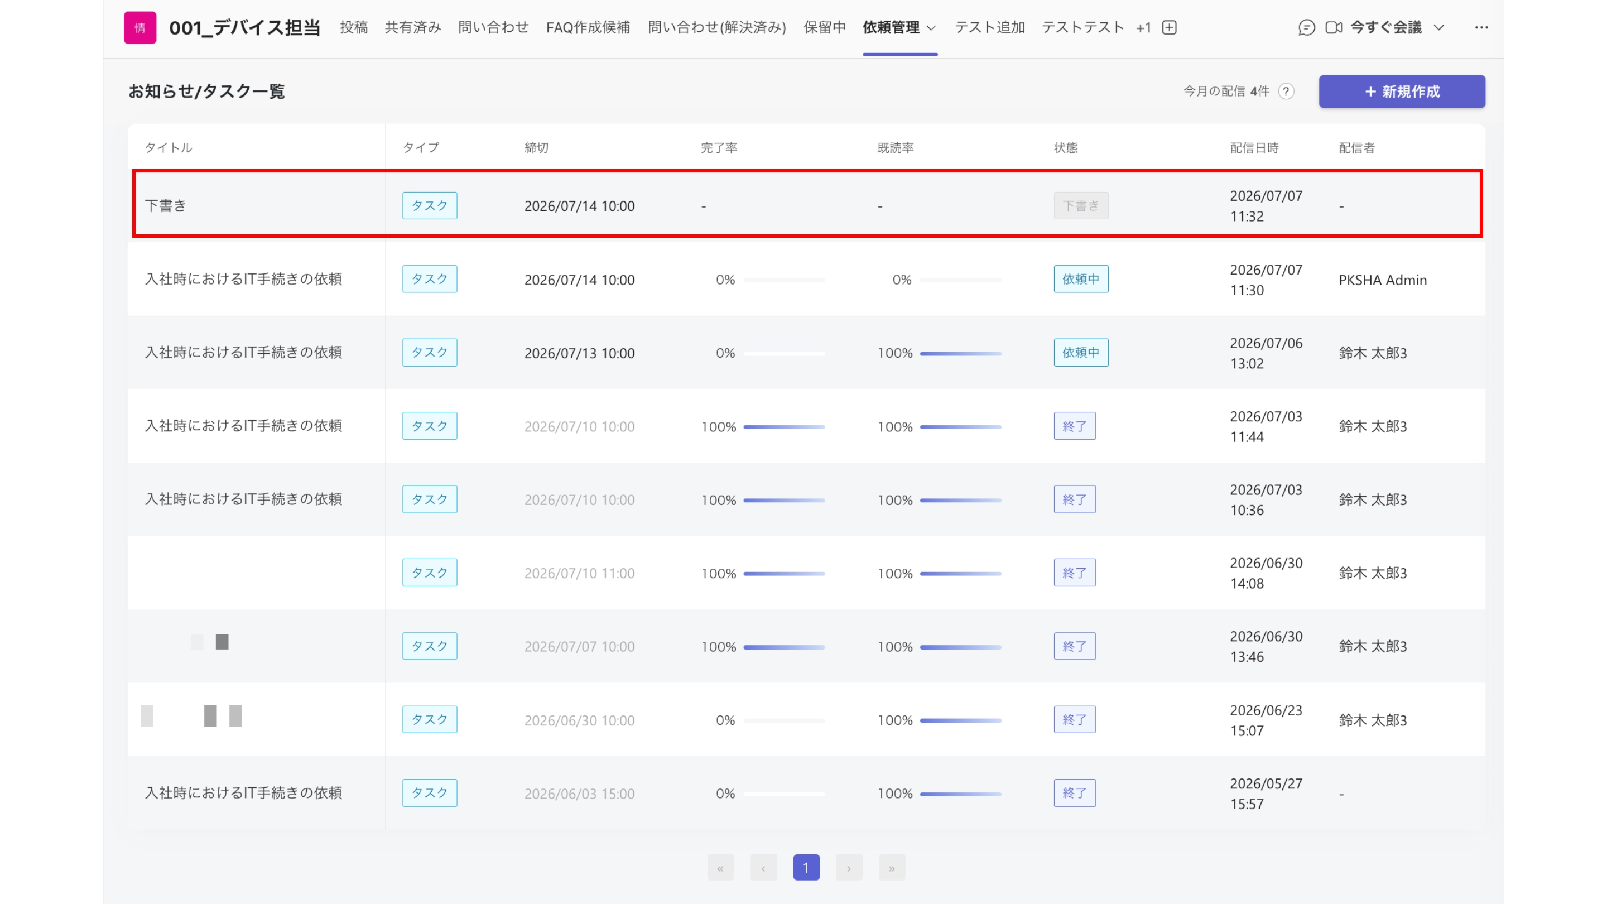
Task: Switch to the 共有済み tab
Action: (x=413, y=27)
